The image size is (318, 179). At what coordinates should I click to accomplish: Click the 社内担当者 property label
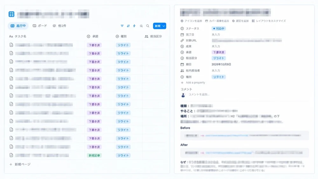coord(190,71)
